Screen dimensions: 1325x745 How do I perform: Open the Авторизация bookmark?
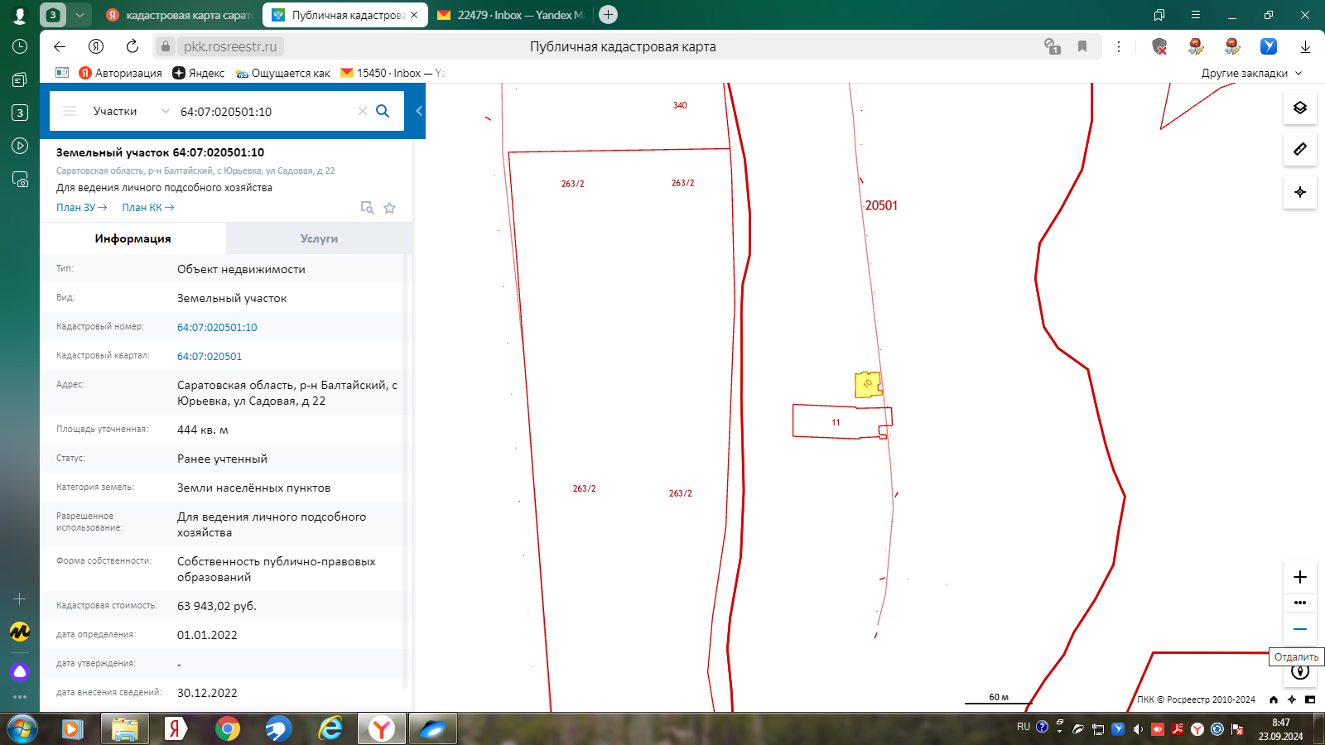121,73
